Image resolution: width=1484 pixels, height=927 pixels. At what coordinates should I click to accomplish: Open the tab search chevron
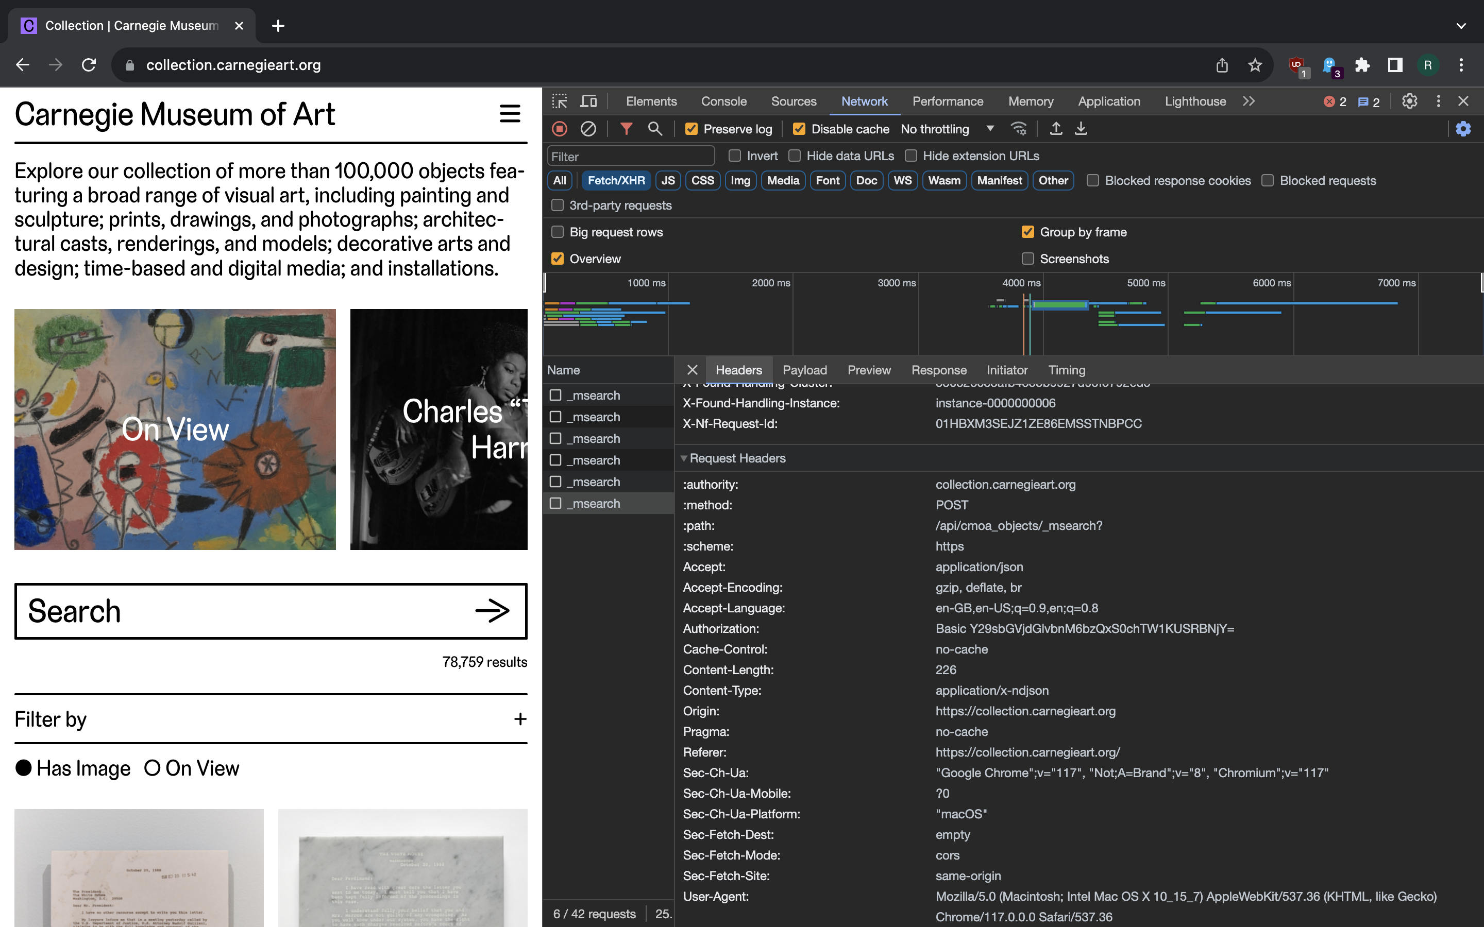[1461, 26]
